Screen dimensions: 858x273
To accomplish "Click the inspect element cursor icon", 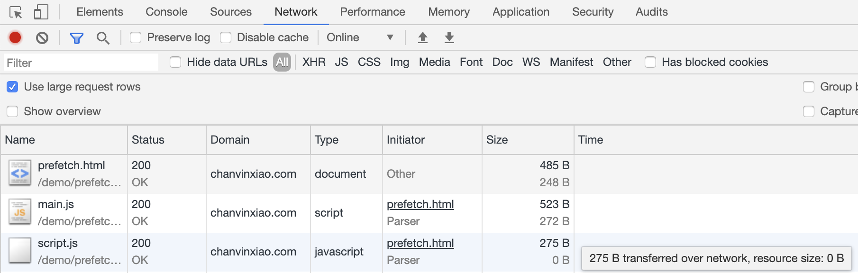I will click(x=16, y=12).
